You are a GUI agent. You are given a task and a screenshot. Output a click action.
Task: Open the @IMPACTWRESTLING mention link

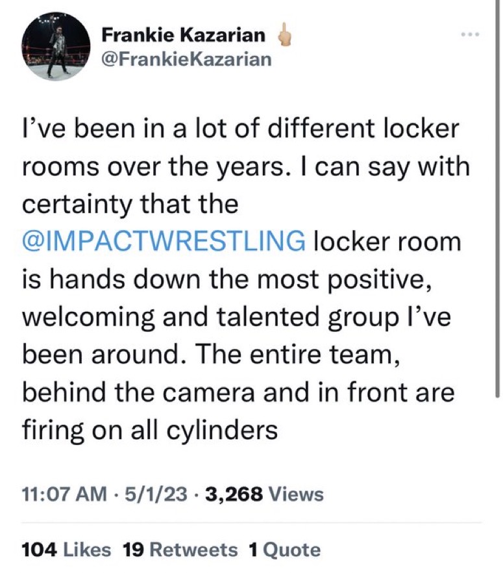[164, 242]
